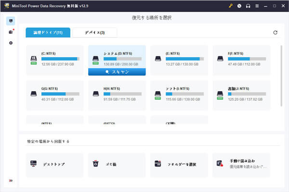Viewport: 289px width, 192px height.
Task: Click the partially visible (FAT32) drive card
Action: click(117, 120)
